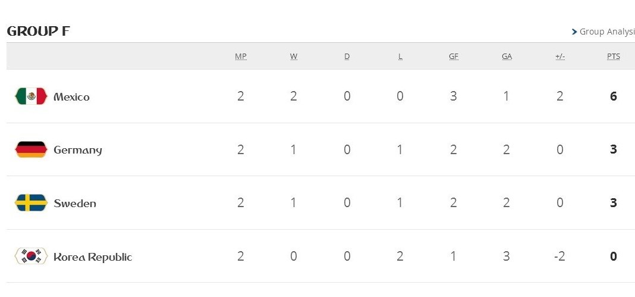Click the GROUP F heading
The width and height of the screenshot is (635, 297).
tap(38, 32)
